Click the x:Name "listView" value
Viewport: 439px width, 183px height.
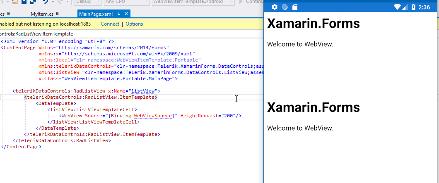(143, 91)
